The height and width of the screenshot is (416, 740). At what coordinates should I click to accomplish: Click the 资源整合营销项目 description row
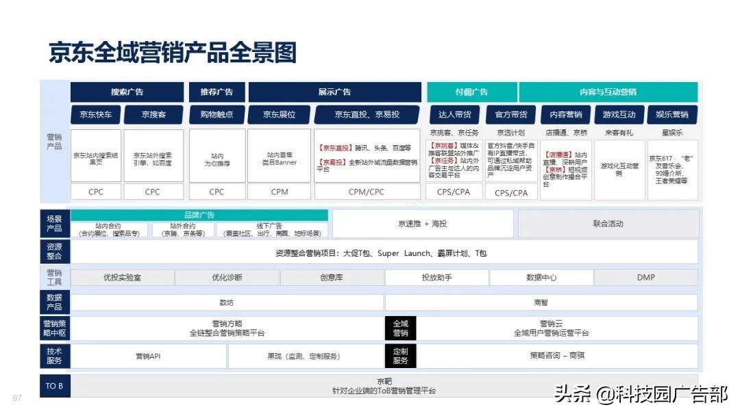(x=384, y=253)
